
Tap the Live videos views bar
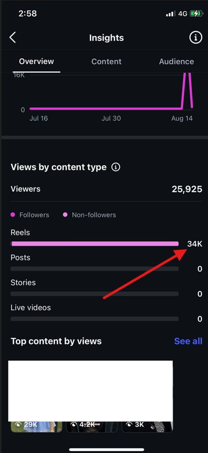click(x=94, y=319)
